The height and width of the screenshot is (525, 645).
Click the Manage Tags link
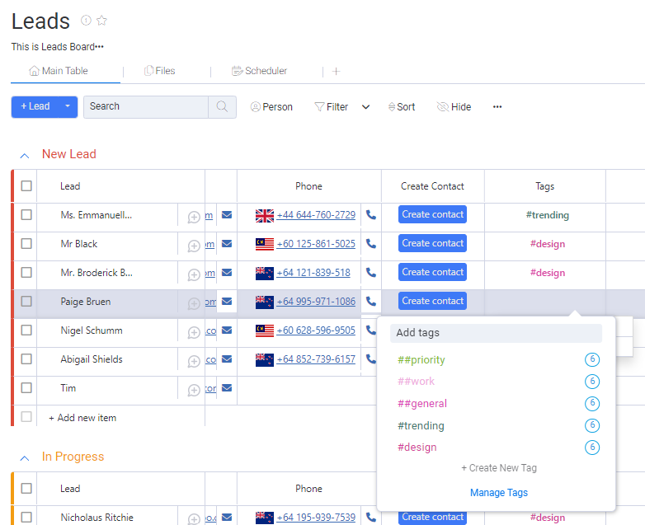[499, 493]
